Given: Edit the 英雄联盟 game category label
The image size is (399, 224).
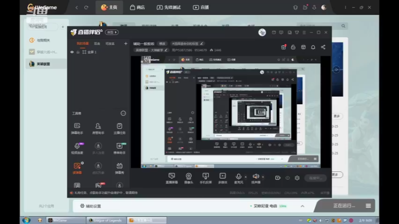Looking at the screenshot, I should [151, 50].
